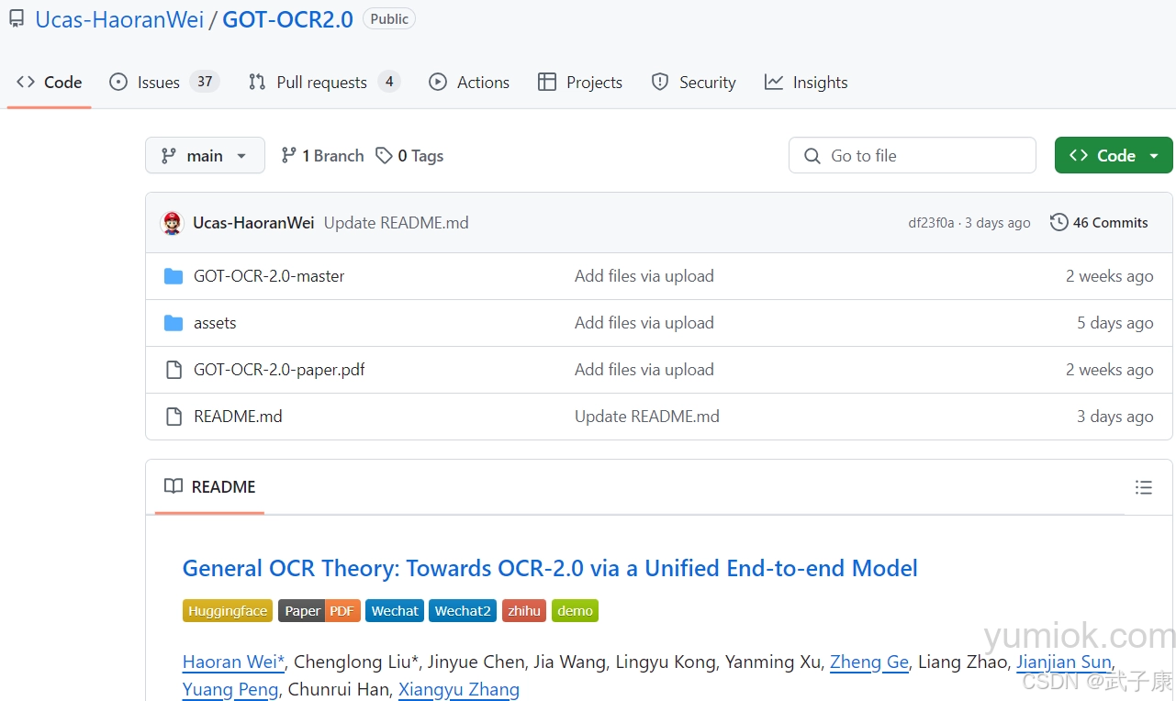Click the file icon beside README.md
This screenshot has width=1176, height=701.
[174, 416]
